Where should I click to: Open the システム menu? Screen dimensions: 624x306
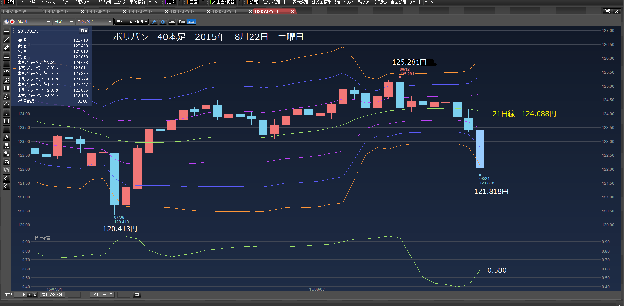click(380, 2)
